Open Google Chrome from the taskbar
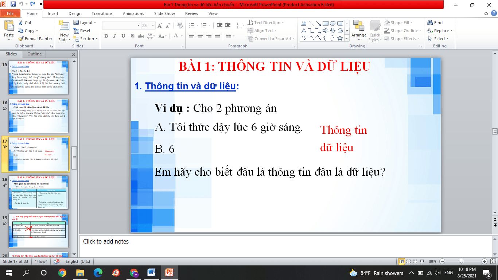This screenshot has width=498, height=280. coord(62,273)
